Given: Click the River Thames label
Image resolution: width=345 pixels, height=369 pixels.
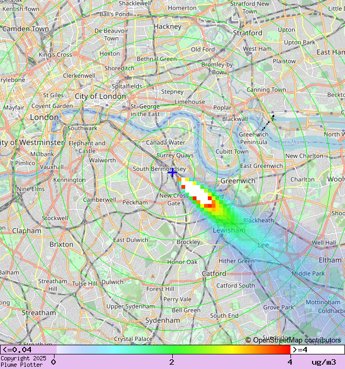Looking at the screenshot, I should [x=294, y=141].
